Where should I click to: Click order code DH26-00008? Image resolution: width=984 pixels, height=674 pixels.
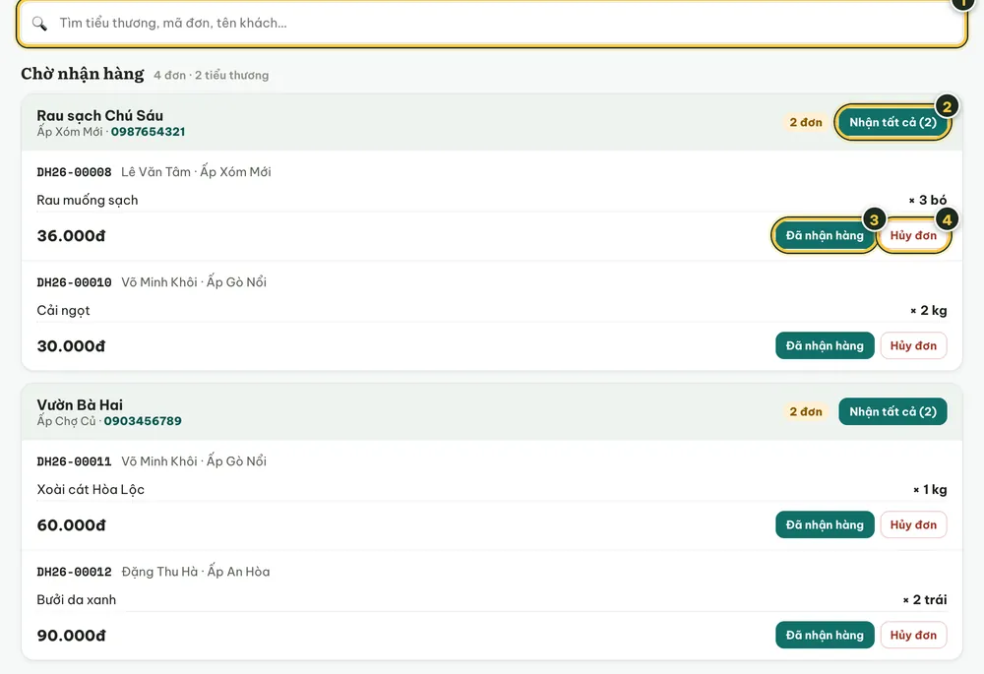[x=74, y=172]
